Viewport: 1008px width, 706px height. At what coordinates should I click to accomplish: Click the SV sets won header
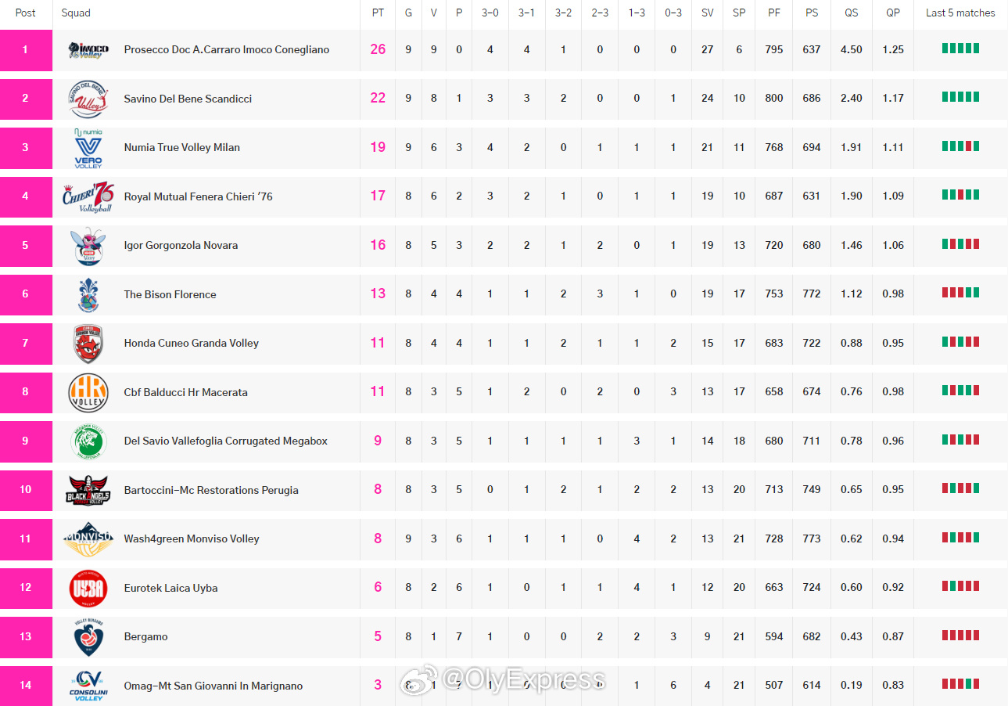click(x=707, y=13)
